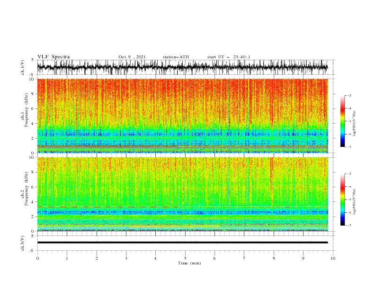Click the "VLF Spectra" plot title
Screen dimensions: 375x290
pyautogui.click(x=54, y=57)
